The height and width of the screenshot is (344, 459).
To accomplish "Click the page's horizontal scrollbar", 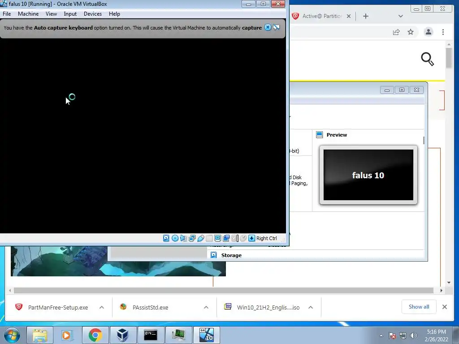I will pyautogui.click(x=224, y=290).
